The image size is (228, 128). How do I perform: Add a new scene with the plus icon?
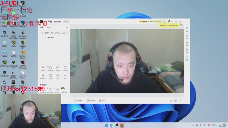(67, 27)
